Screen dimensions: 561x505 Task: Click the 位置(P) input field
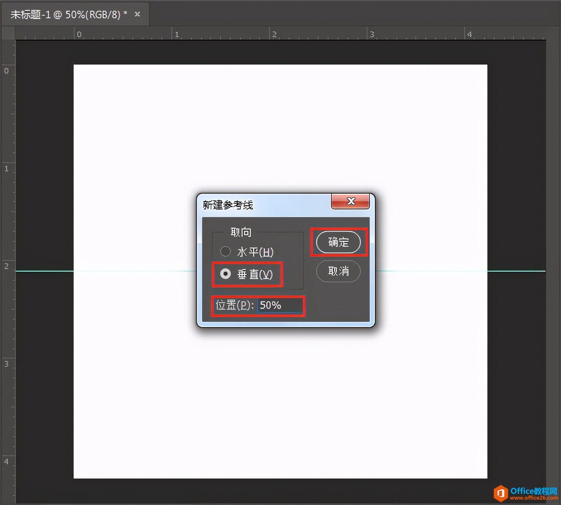pos(280,305)
